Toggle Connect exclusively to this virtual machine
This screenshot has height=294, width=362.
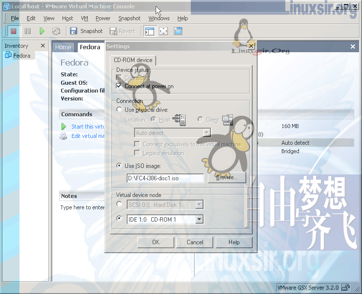[x=137, y=144]
